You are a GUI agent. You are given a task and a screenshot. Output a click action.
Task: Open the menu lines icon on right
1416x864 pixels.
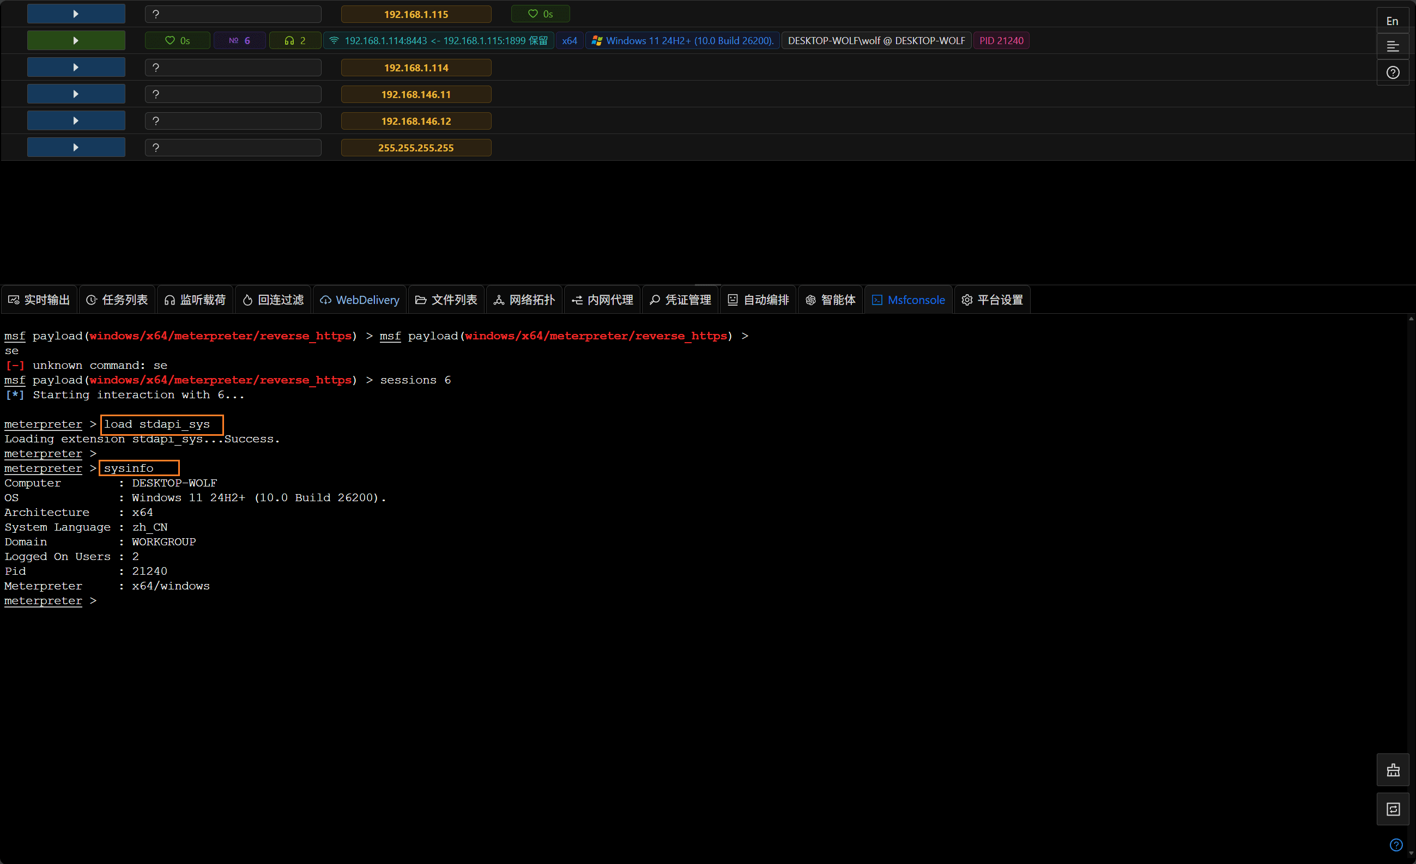[x=1393, y=46]
